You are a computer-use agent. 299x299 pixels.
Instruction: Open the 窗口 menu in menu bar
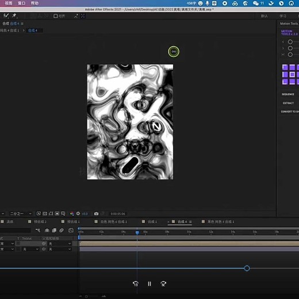22,3
